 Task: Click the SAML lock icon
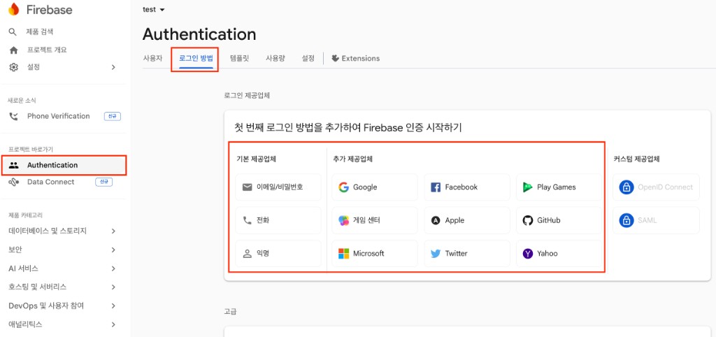pos(626,220)
